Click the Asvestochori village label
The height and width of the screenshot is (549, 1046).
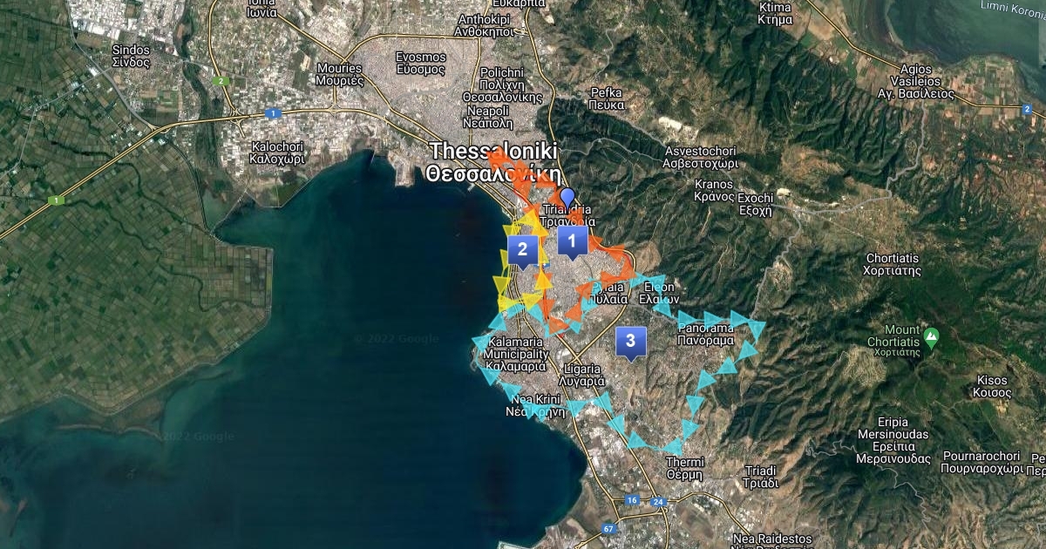[700, 157]
